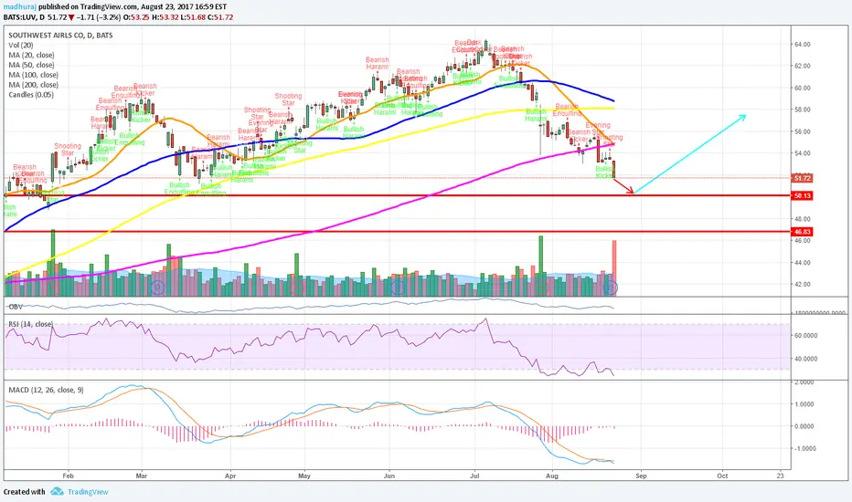This screenshot has height=502, width=852.
Task: Click the 58.00 price axis label
Action: (802, 110)
